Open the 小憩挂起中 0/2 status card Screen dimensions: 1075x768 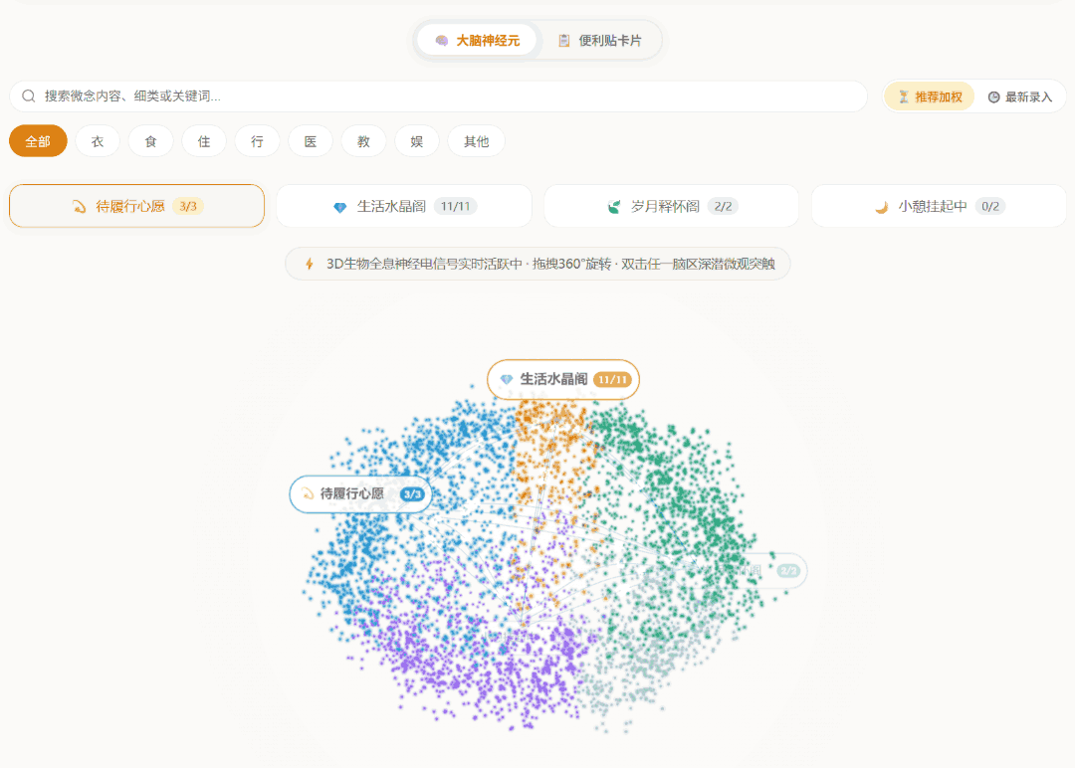[940, 206]
